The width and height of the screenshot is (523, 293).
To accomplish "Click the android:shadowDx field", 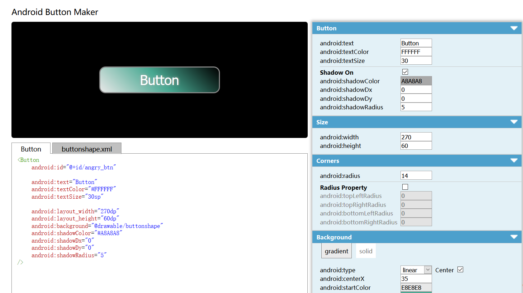I will [416, 90].
